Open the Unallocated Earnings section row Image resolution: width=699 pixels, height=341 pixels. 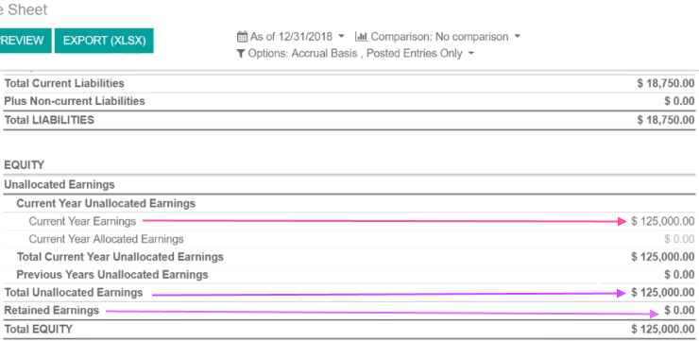[x=60, y=184]
